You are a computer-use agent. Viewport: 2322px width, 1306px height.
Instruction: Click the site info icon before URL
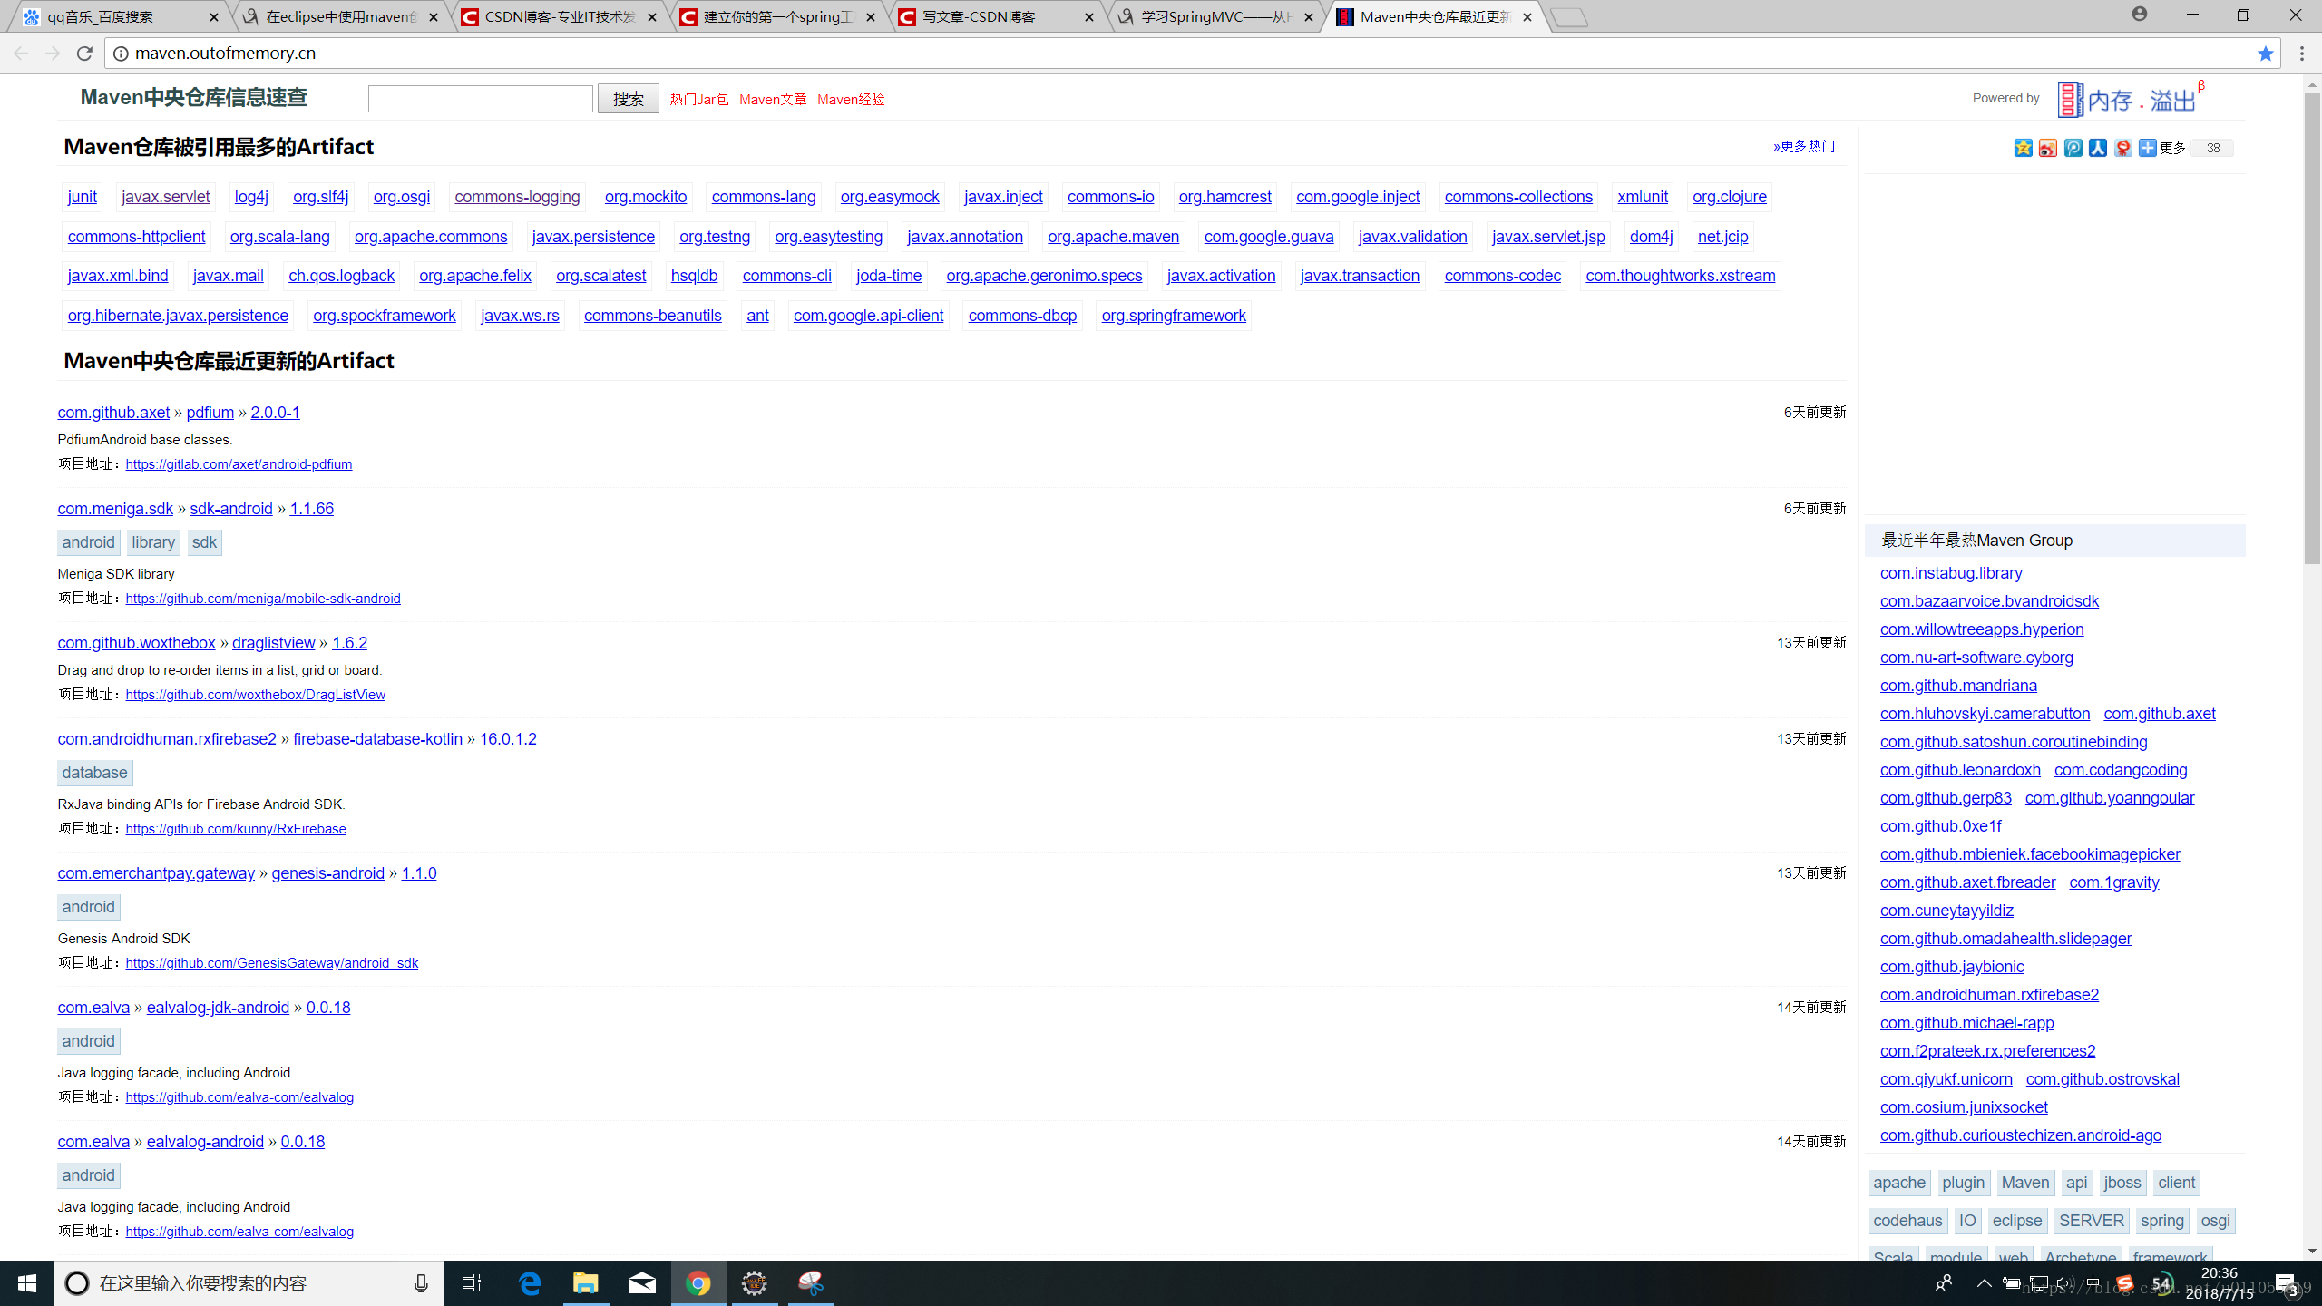tap(120, 54)
